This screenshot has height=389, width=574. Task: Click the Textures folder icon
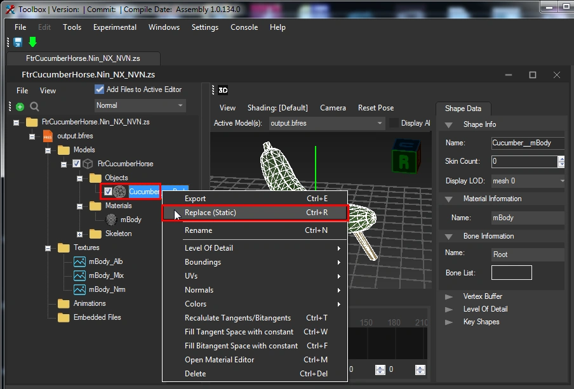pos(63,247)
